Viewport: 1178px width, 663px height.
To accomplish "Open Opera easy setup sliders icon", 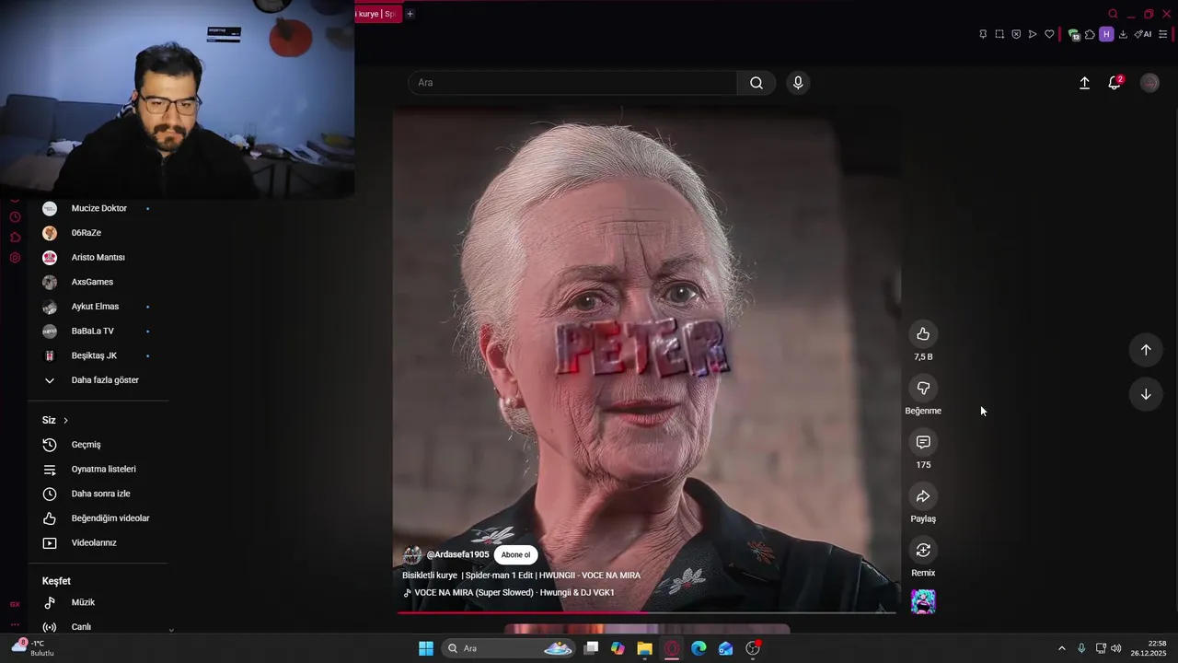I will tap(1162, 34).
